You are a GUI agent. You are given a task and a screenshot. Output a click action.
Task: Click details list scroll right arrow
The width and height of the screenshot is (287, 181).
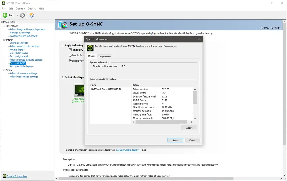point(191,122)
